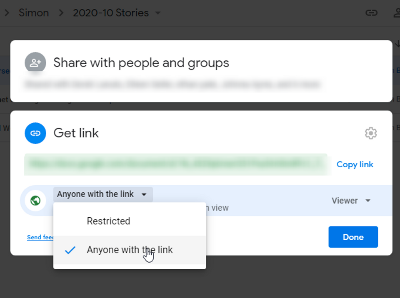Choose Anyone with the link option
Image resolution: width=400 pixels, height=298 pixels.
130,250
